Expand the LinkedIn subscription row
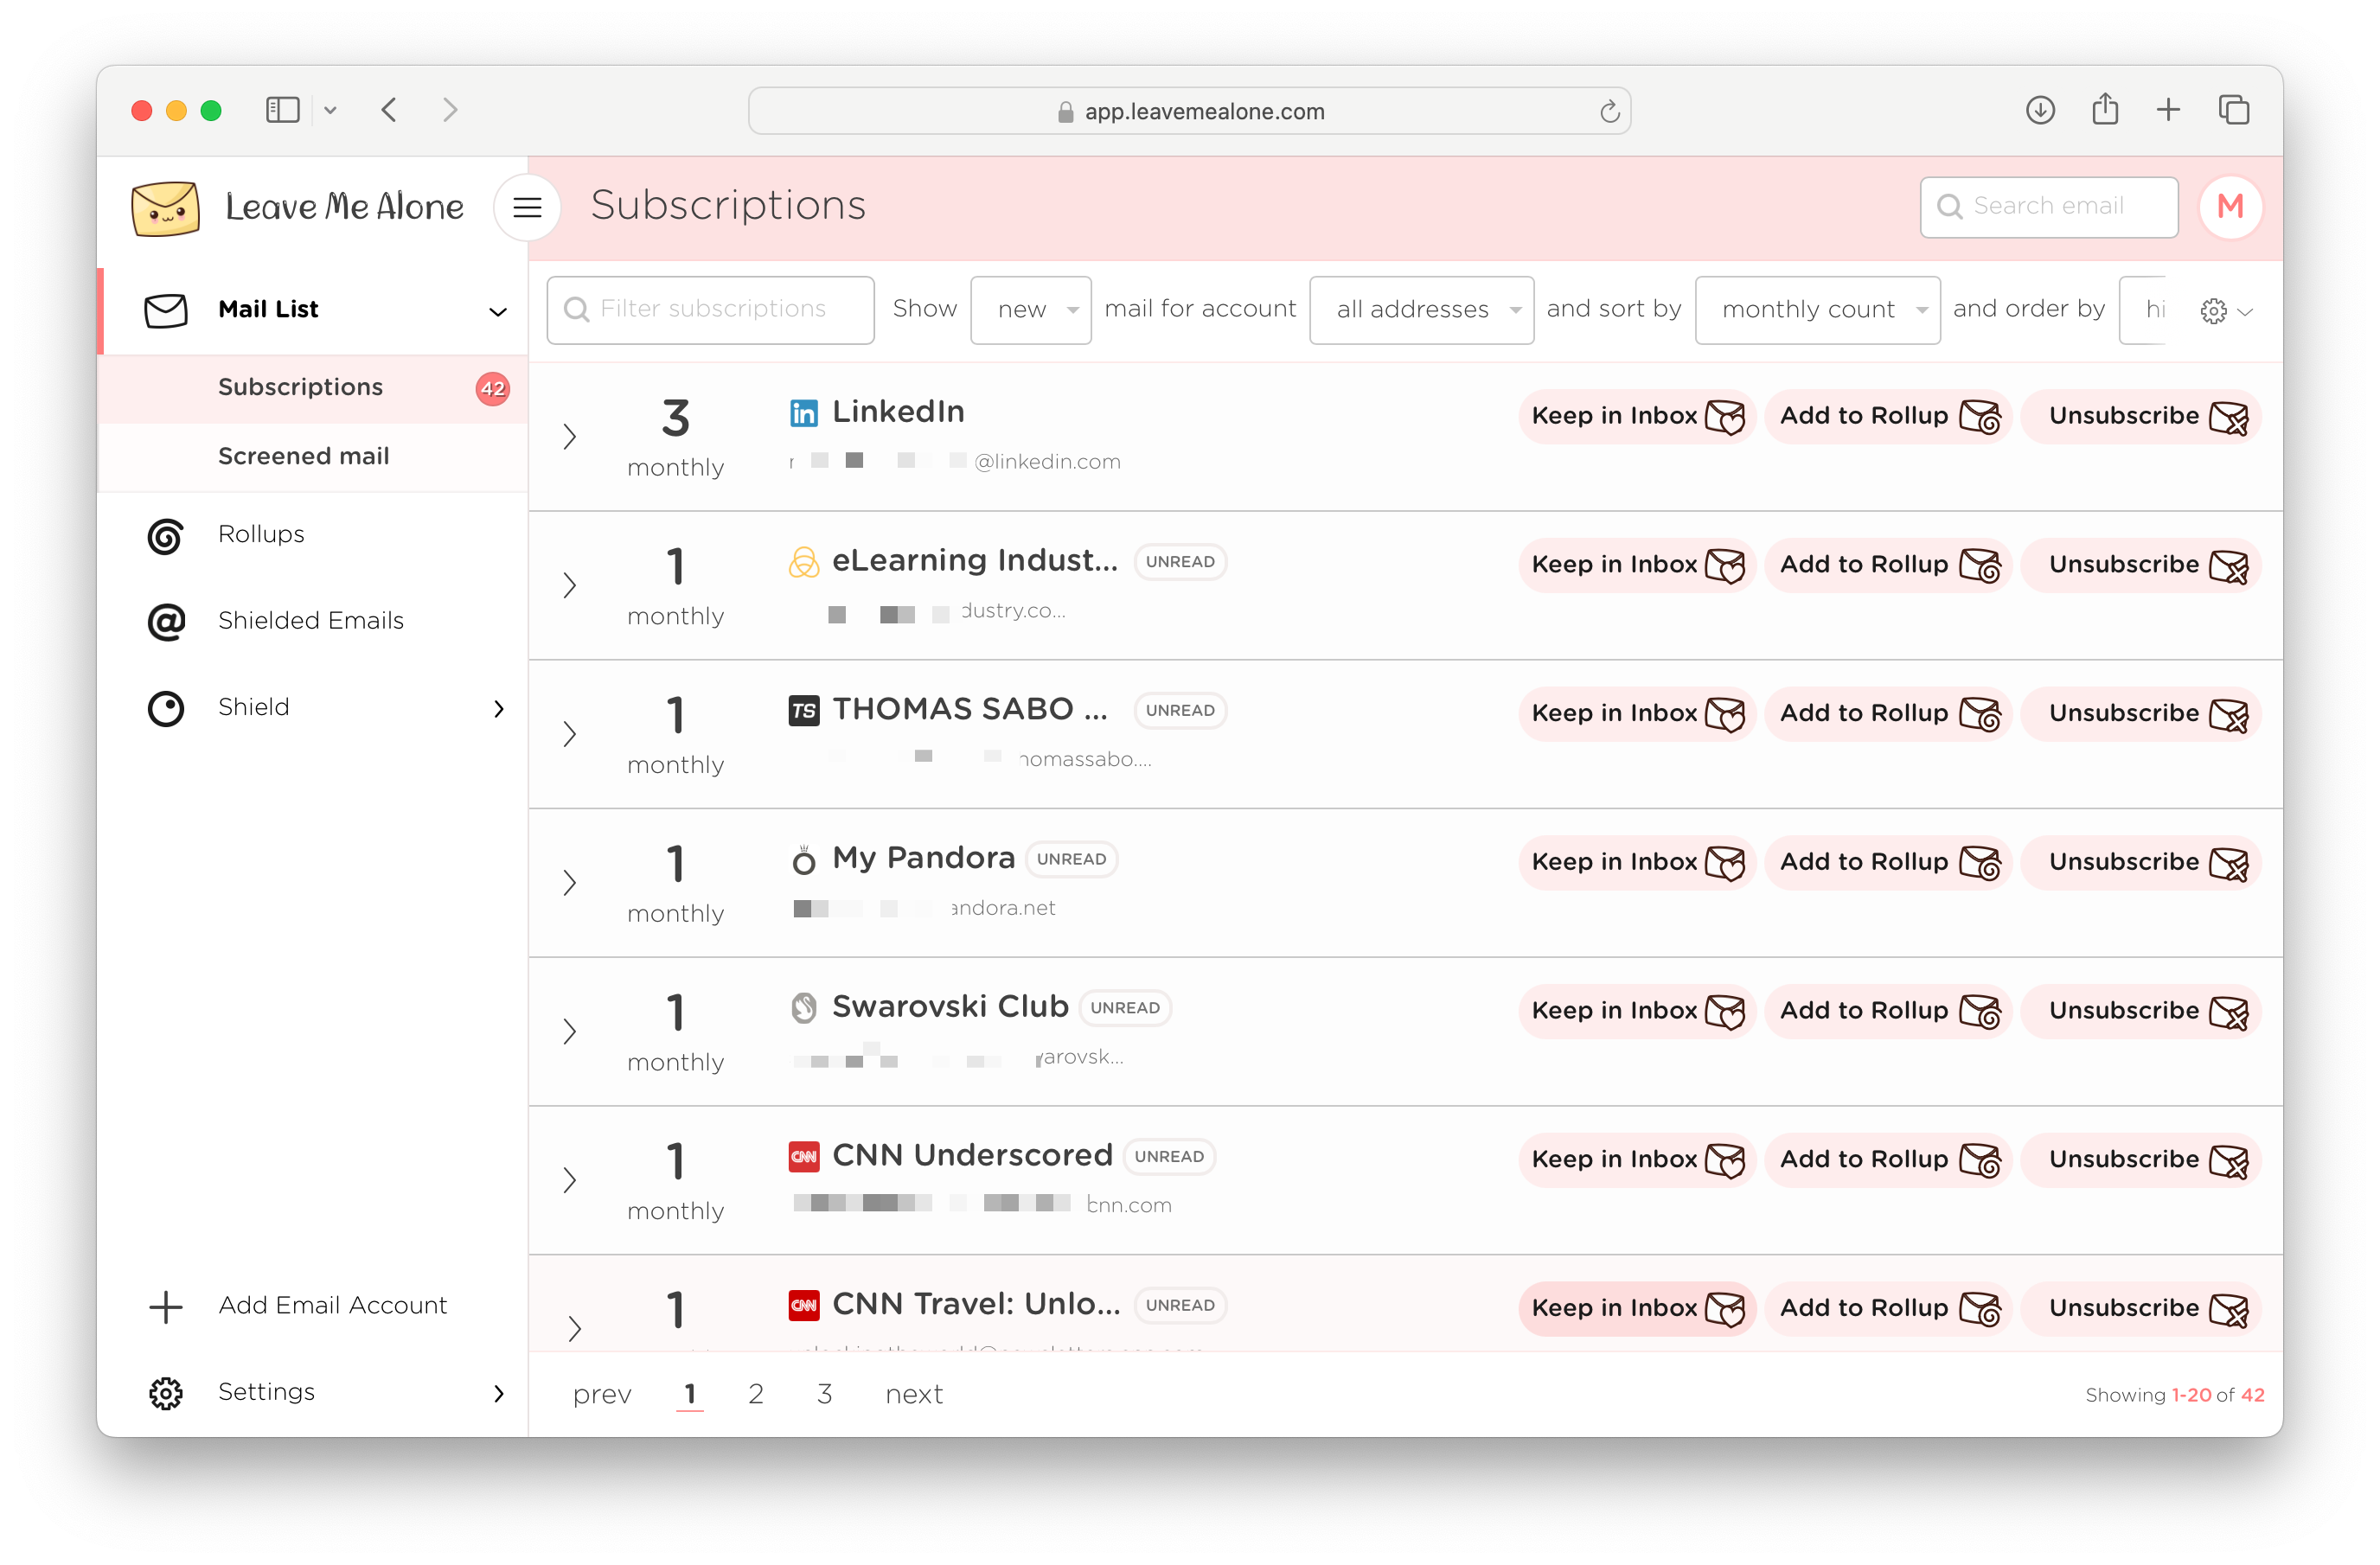 coord(569,437)
